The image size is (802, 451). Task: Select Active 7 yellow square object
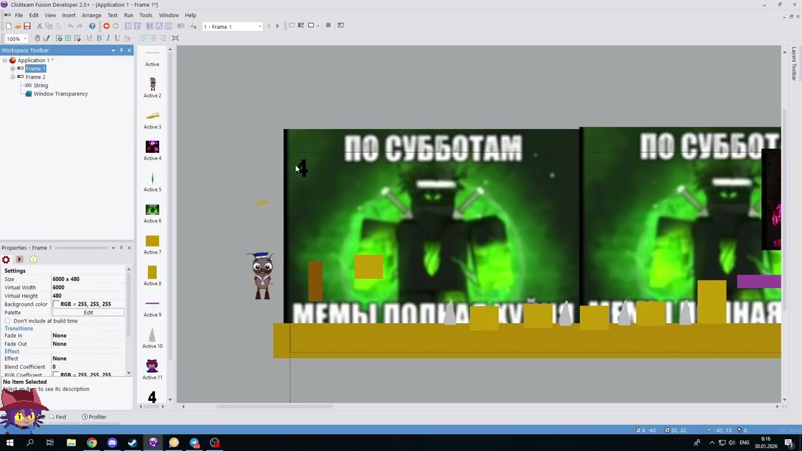coord(152,244)
